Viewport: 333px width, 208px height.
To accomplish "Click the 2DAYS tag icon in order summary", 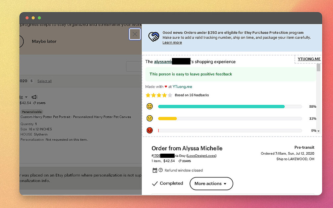I will [x=180, y=161].
